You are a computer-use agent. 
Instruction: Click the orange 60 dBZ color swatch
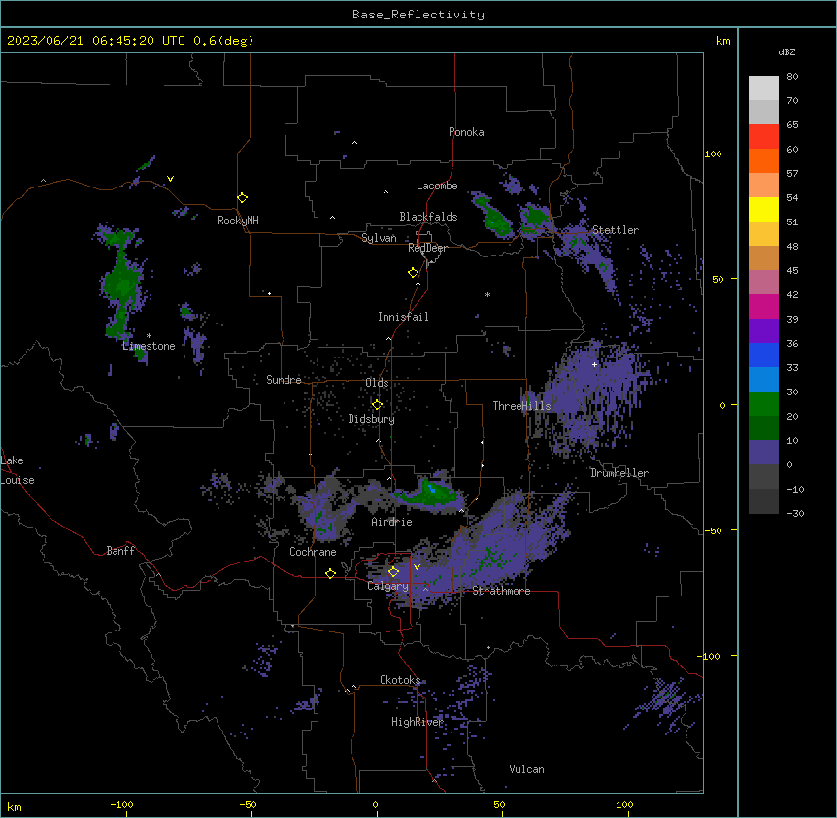pyautogui.click(x=763, y=160)
